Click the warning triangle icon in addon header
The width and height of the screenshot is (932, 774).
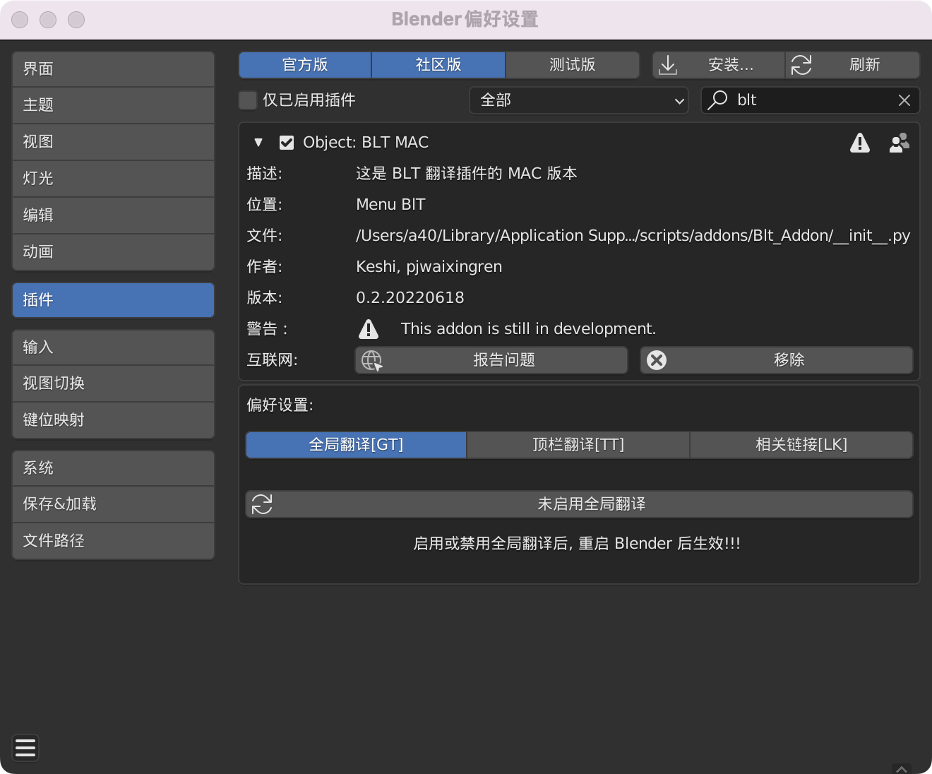[859, 143]
